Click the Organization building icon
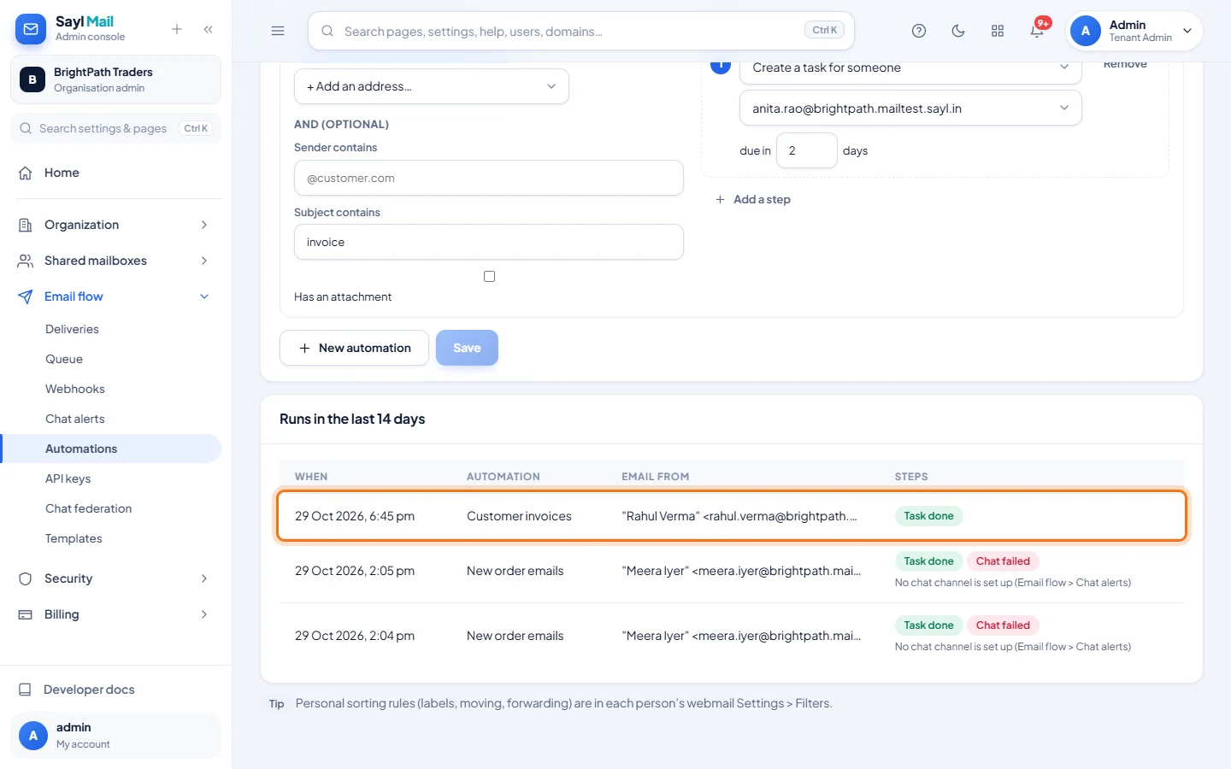1231x769 pixels. point(26,225)
